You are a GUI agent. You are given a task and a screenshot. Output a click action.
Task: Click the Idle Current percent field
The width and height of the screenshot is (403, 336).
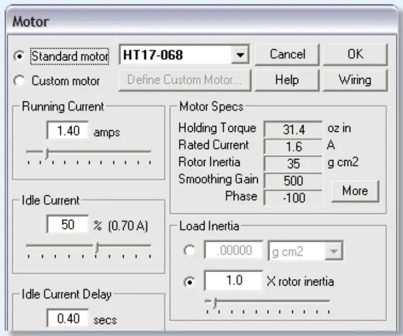tap(67, 225)
